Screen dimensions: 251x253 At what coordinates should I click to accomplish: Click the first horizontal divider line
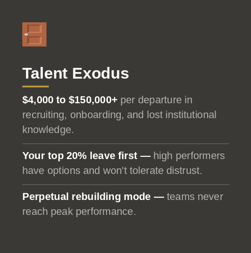click(x=125, y=144)
